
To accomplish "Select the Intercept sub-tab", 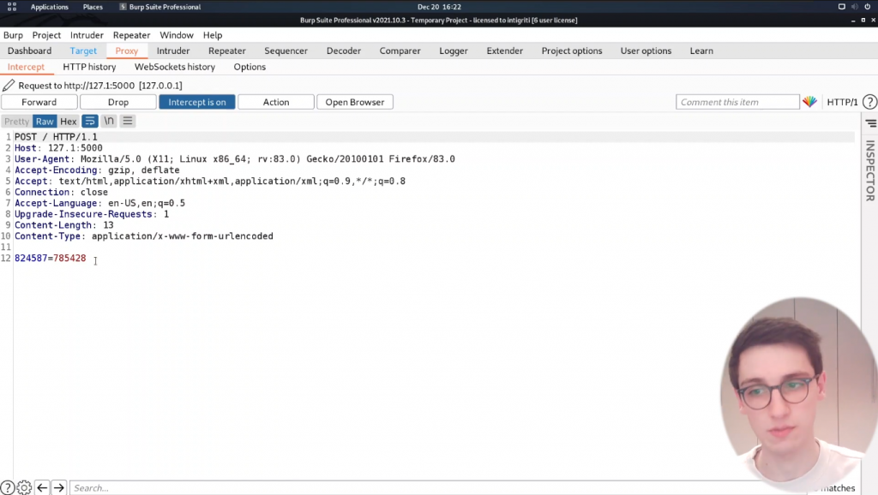I will (26, 67).
